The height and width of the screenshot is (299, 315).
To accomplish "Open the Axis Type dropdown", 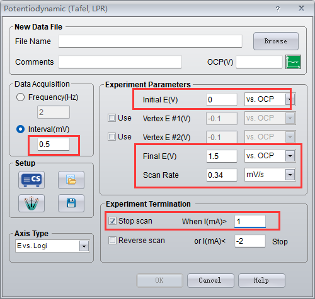I will click(x=84, y=246).
